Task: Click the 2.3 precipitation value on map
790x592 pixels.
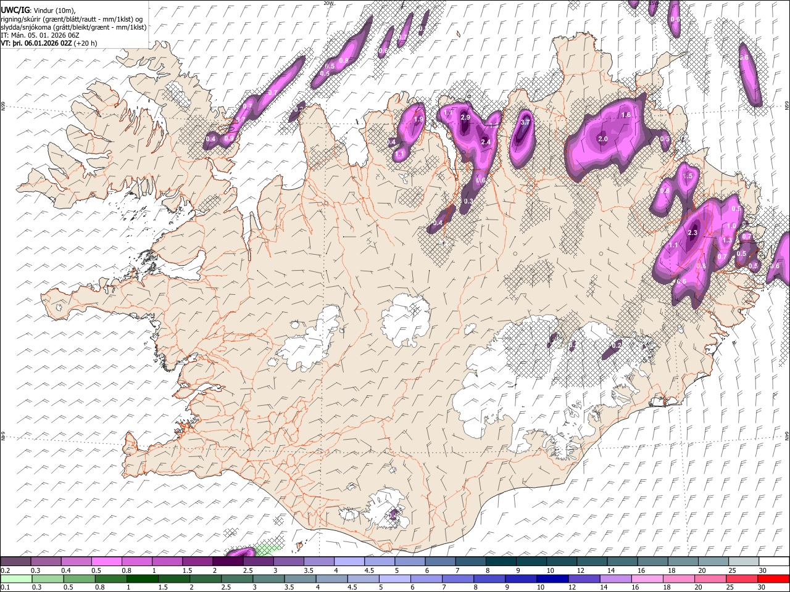Action: (x=692, y=233)
